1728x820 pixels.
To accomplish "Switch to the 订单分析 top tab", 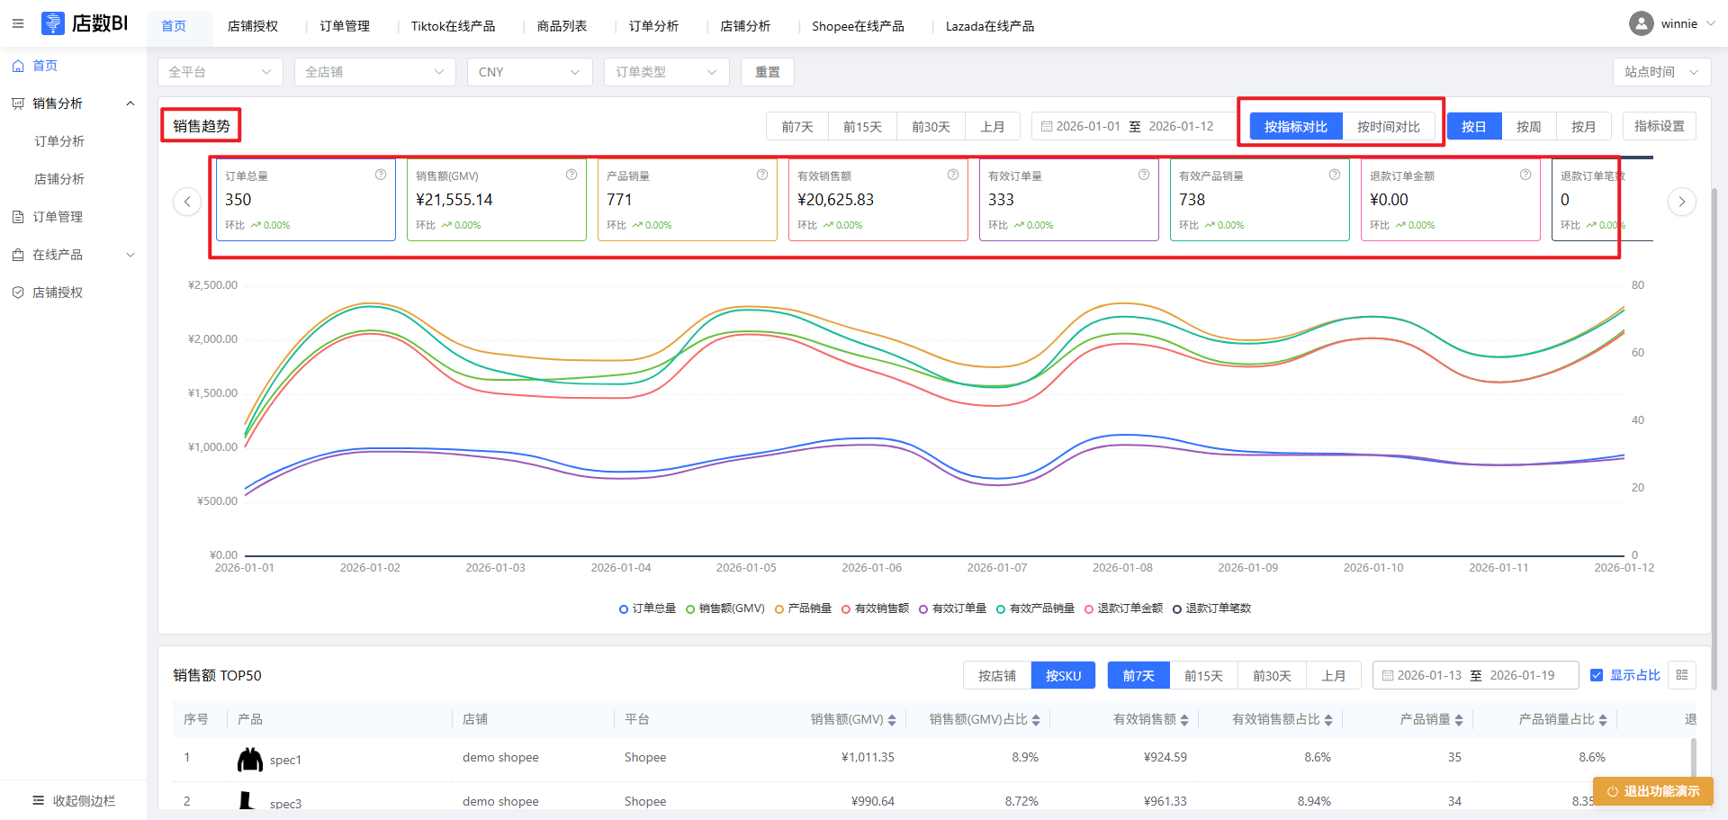I will coord(653,26).
